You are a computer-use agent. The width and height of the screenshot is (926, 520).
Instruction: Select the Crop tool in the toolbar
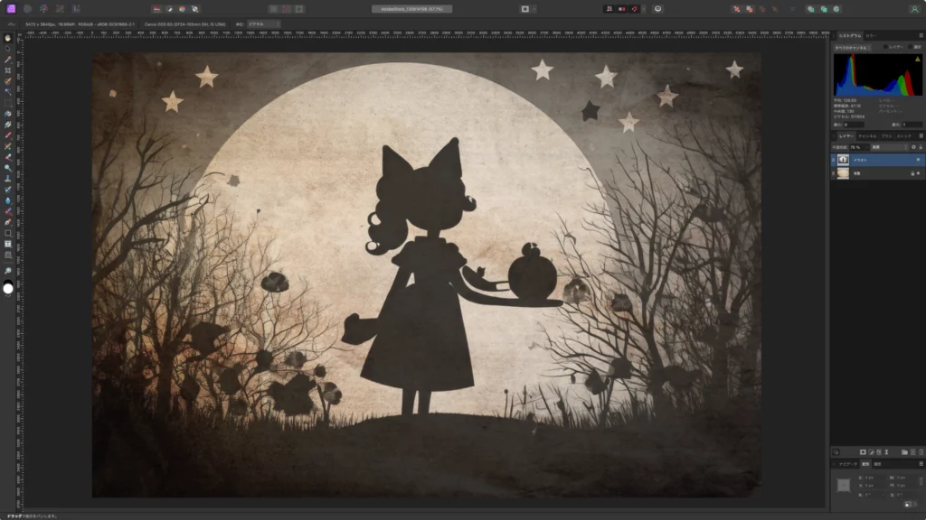[x=8, y=70]
